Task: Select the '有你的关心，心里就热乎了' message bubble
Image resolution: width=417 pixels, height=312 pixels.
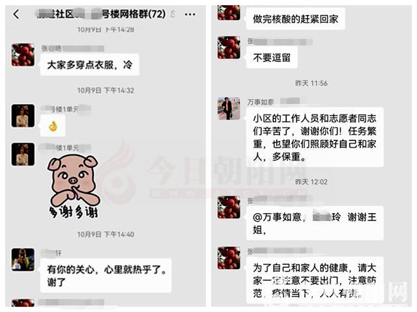Action: (x=106, y=276)
